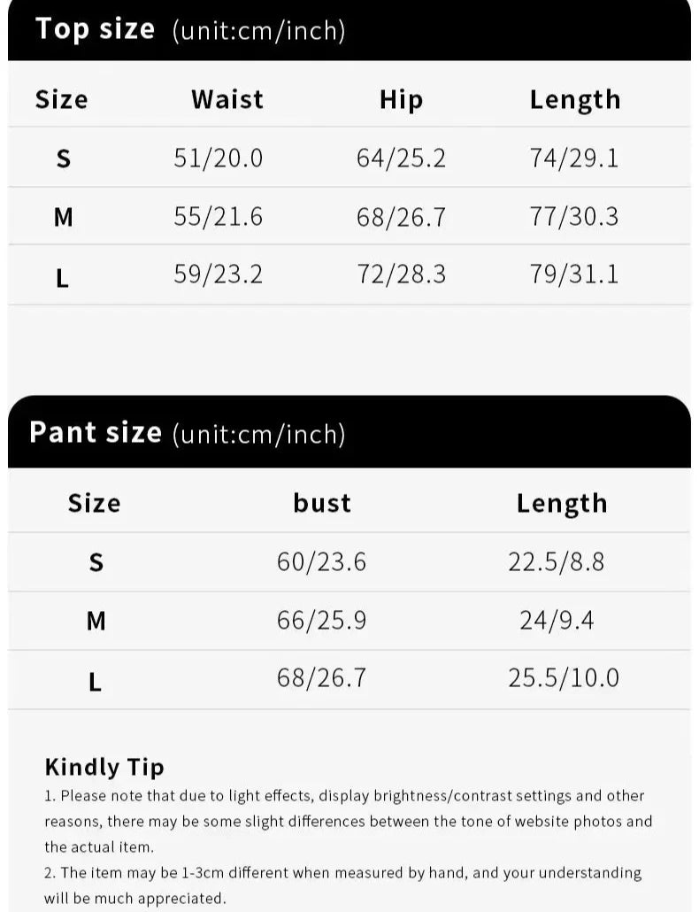Select the 51/20.0 waist value
The image size is (699, 912).
click(219, 158)
